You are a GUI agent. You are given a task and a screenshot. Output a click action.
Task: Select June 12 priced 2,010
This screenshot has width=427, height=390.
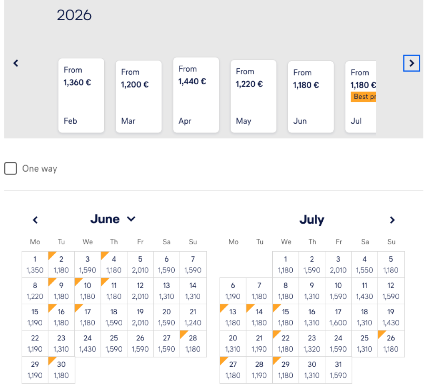(140, 291)
